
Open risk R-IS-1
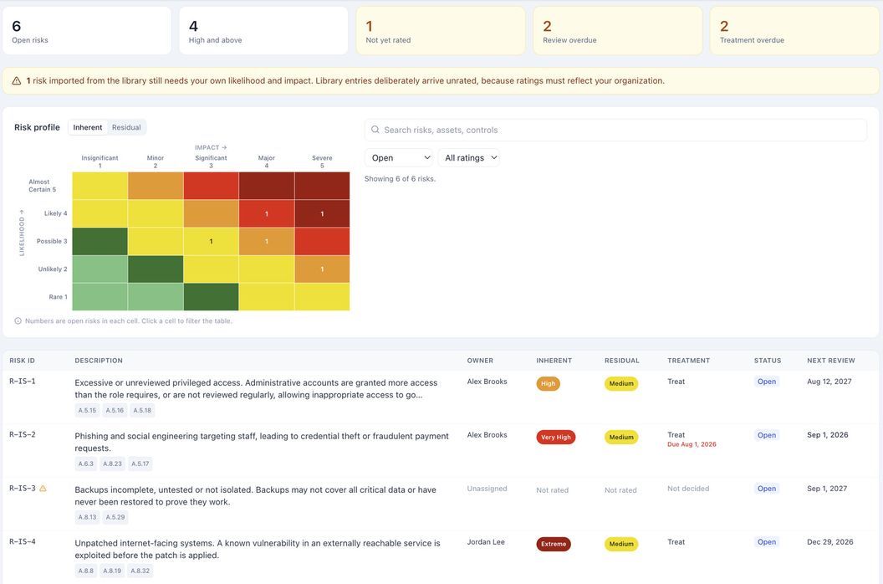tap(22, 382)
